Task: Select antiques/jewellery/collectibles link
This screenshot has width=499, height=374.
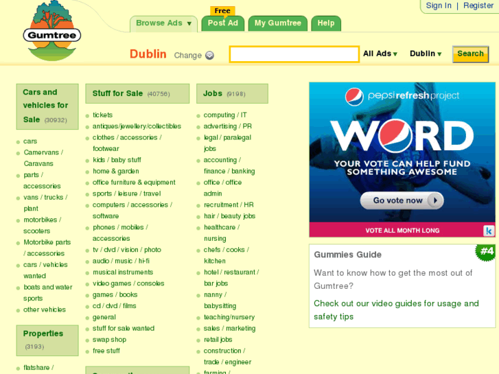Action: [x=137, y=126]
